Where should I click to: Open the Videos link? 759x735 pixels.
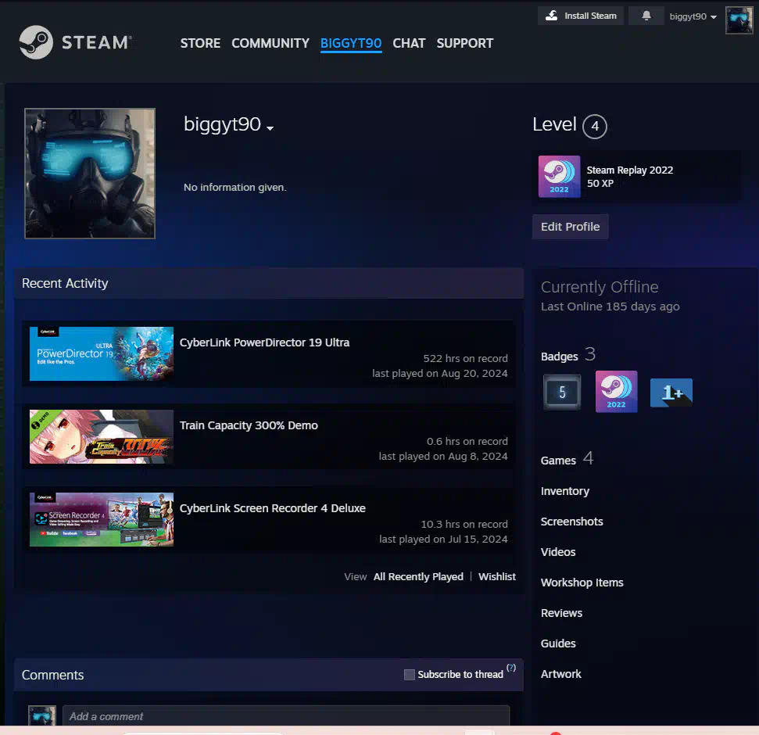[x=558, y=552]
